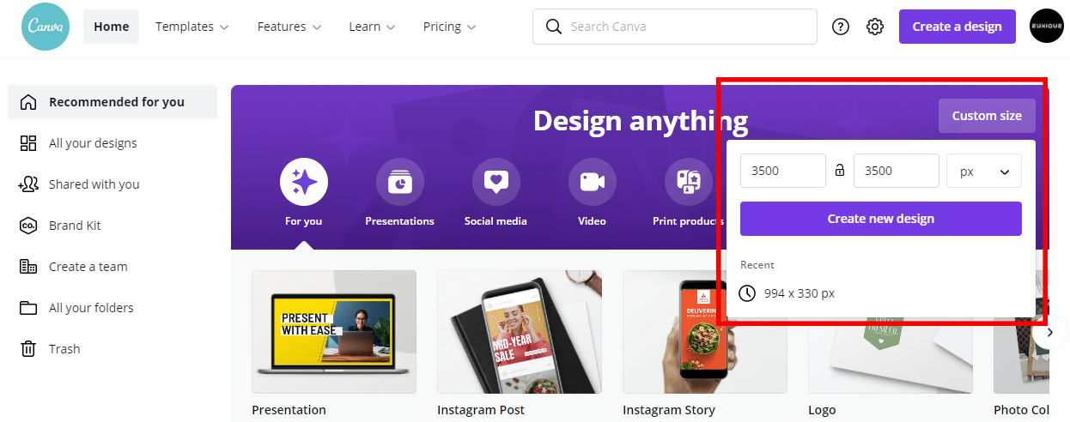
Task: Click the Logo label text
Action: [822, 410]
